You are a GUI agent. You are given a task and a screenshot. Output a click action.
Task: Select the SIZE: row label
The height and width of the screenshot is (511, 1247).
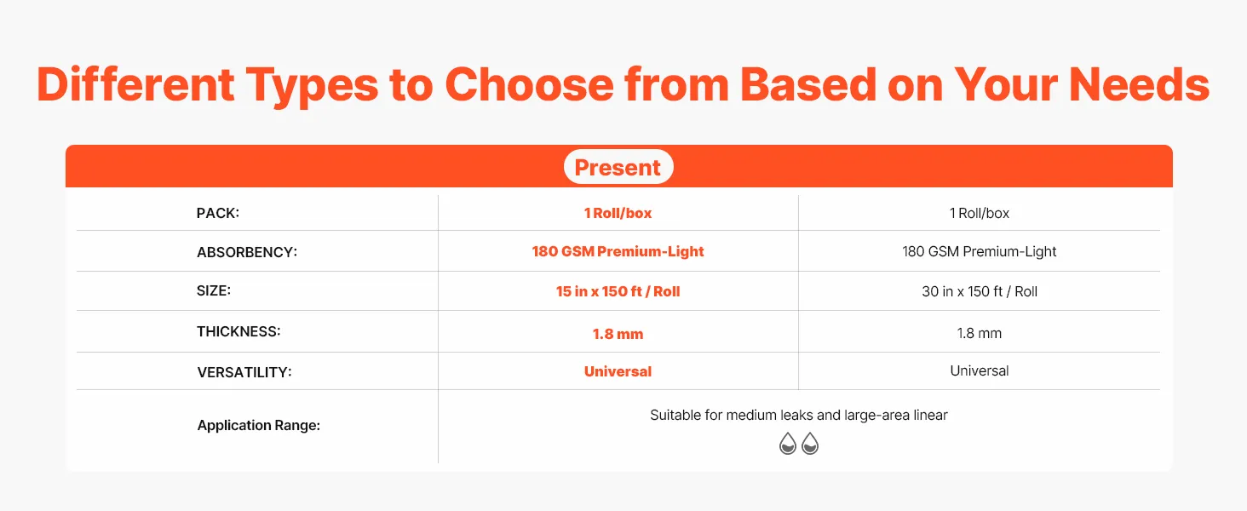[x=214, y=290]
